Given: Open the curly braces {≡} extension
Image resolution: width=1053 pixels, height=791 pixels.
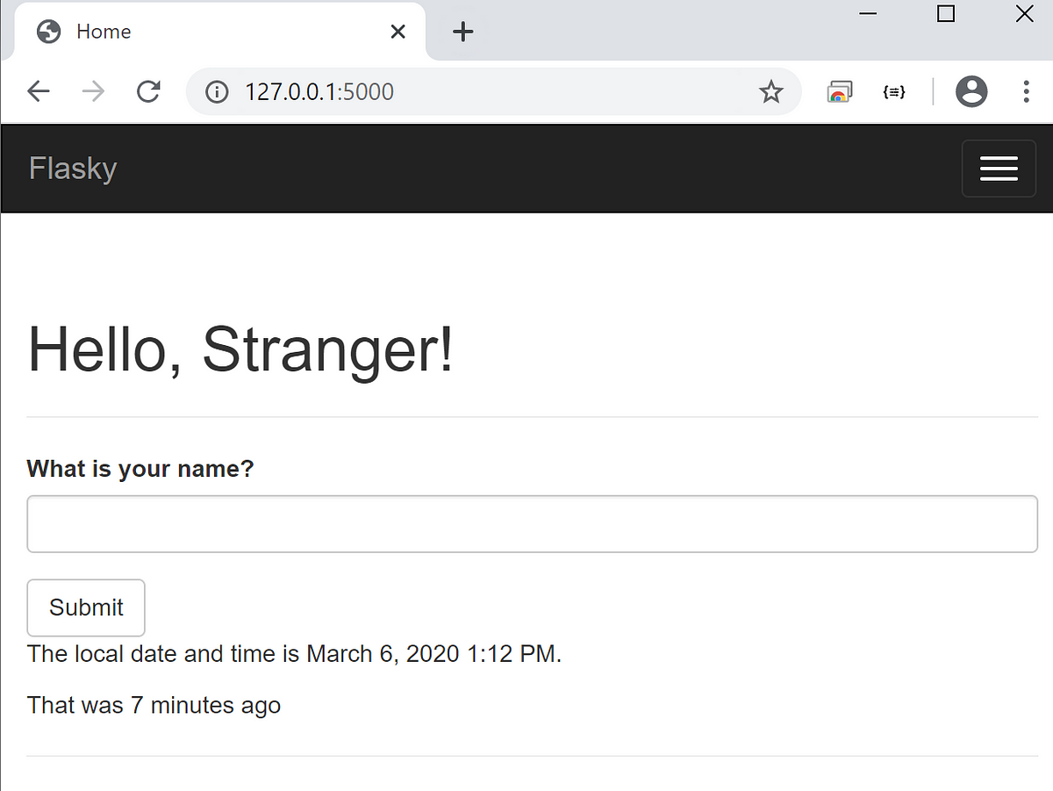Looking at the screenshot, I should [x=894, y=91].
